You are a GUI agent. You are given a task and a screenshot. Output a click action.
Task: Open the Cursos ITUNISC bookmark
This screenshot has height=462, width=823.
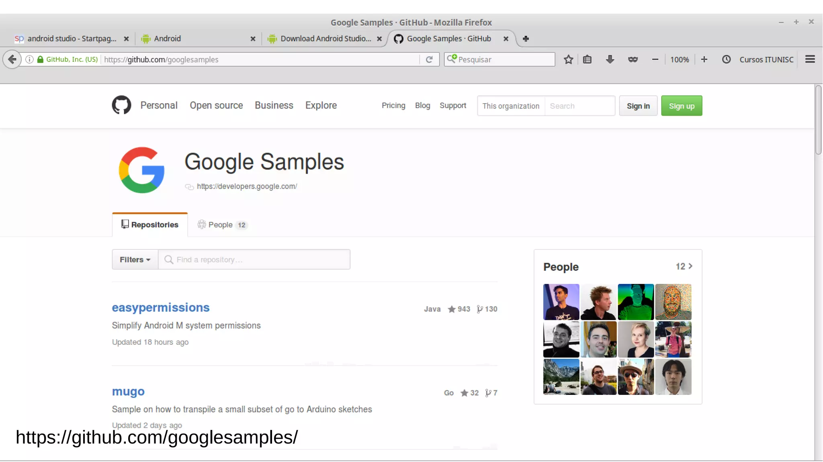(766, 59)
